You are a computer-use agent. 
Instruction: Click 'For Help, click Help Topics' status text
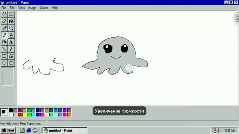point(21,123)
